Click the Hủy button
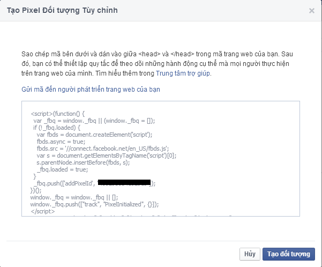322x267 pixels. point(250,254)
